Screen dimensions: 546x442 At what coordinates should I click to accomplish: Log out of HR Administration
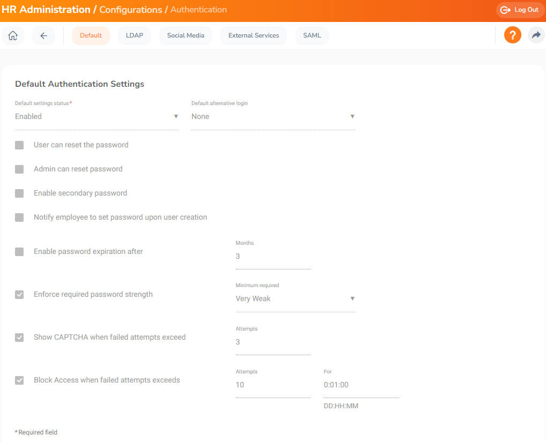[520, 10]
